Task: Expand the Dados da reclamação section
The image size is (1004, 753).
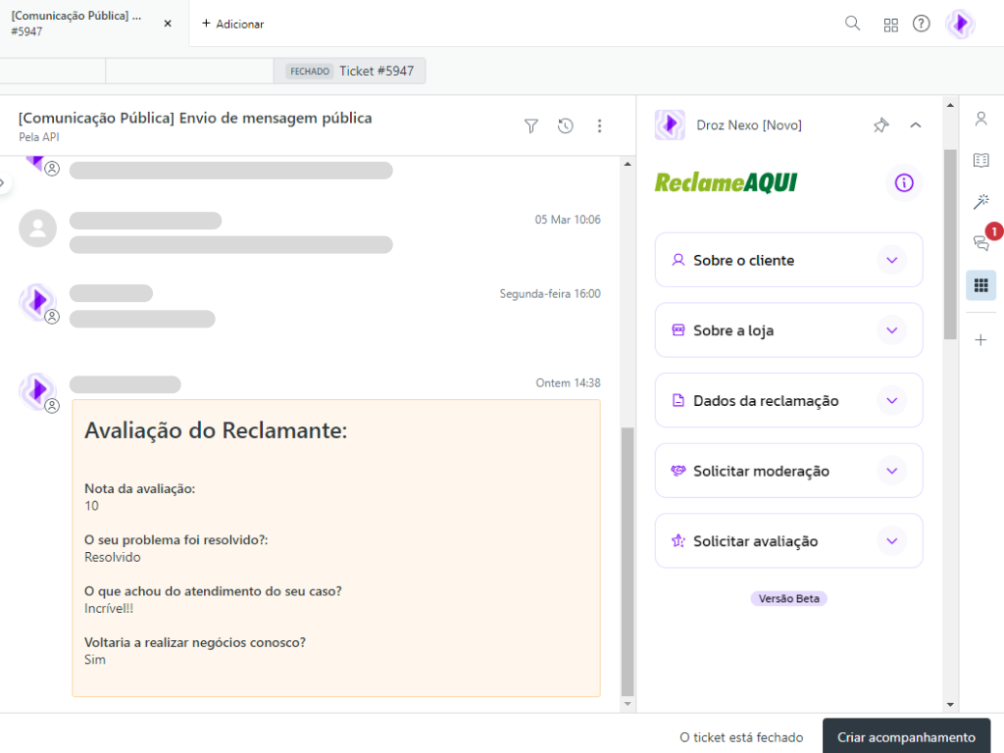Action: click(891, 401)
